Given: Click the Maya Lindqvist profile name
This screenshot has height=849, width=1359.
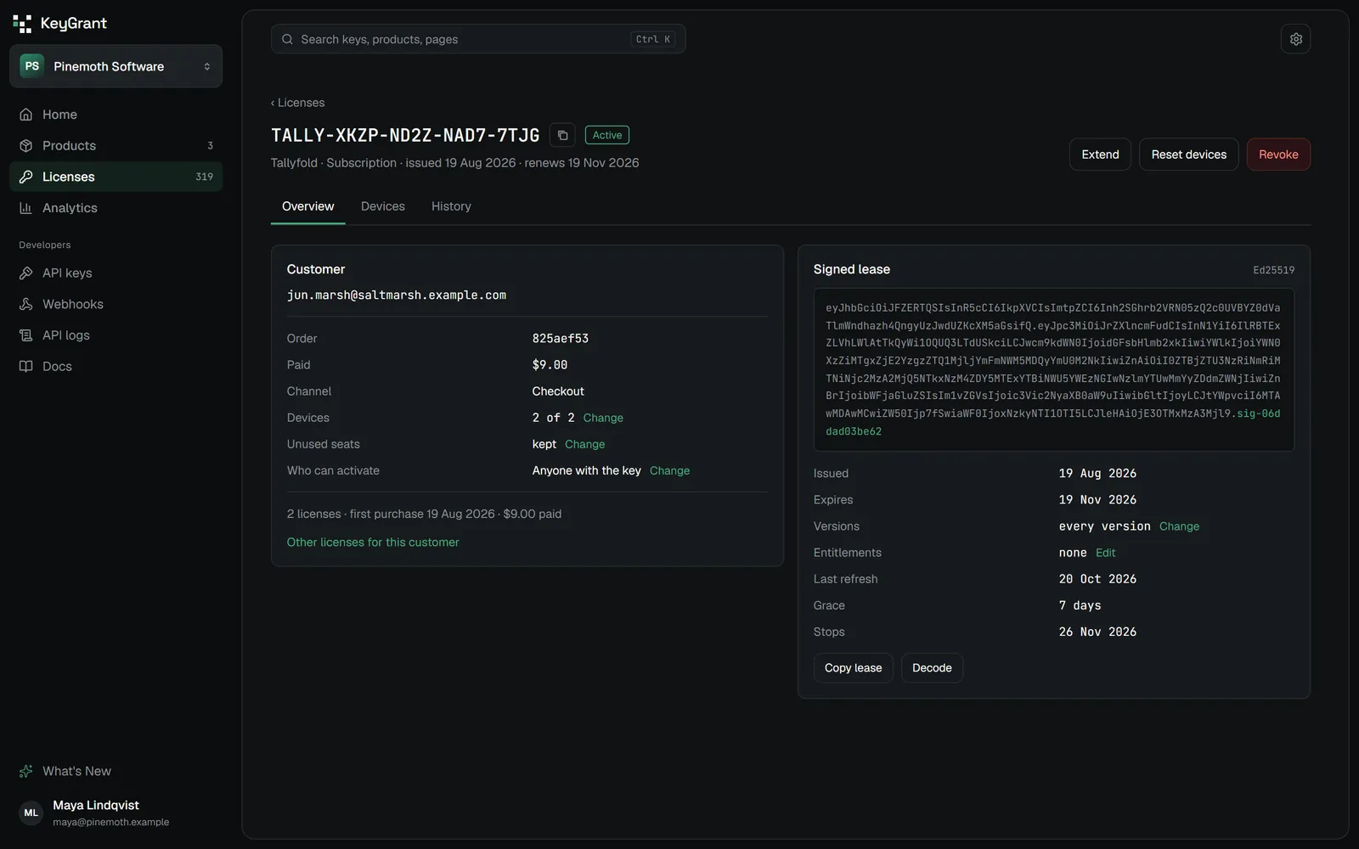Looking at the screenshot, I should click(x=96, y=805).
